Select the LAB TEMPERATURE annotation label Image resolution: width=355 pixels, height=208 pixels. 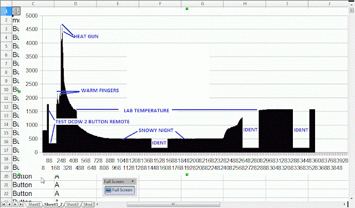[146, 110]
